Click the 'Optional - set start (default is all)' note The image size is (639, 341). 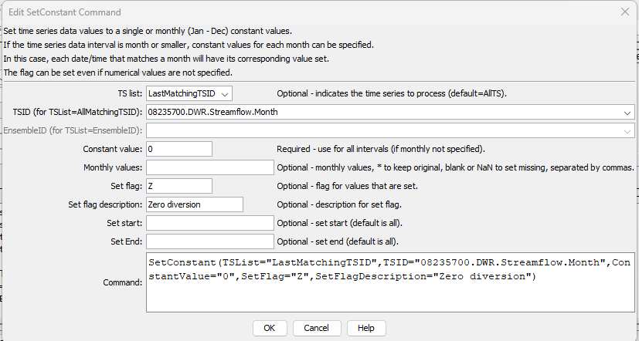(339, 223)
